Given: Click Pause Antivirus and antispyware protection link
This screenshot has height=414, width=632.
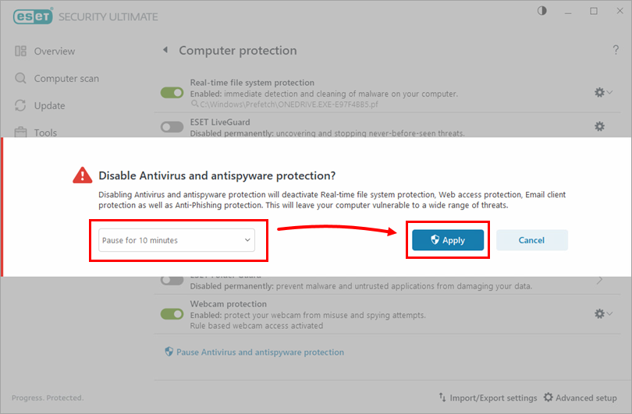Looking at the screenshot, I should coord(259,352).
